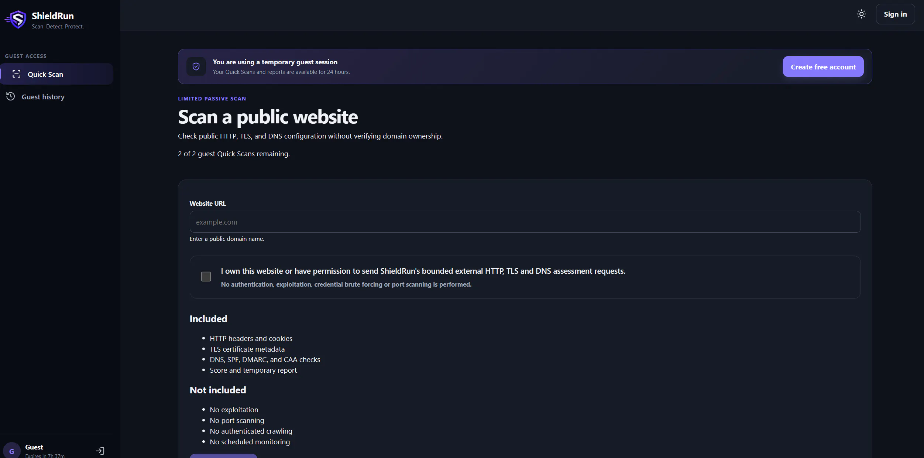The height and width of the screenshot is (458, 924).
Task: Click the 'I own this website' permission statement
Action: [x=423, y=271]
